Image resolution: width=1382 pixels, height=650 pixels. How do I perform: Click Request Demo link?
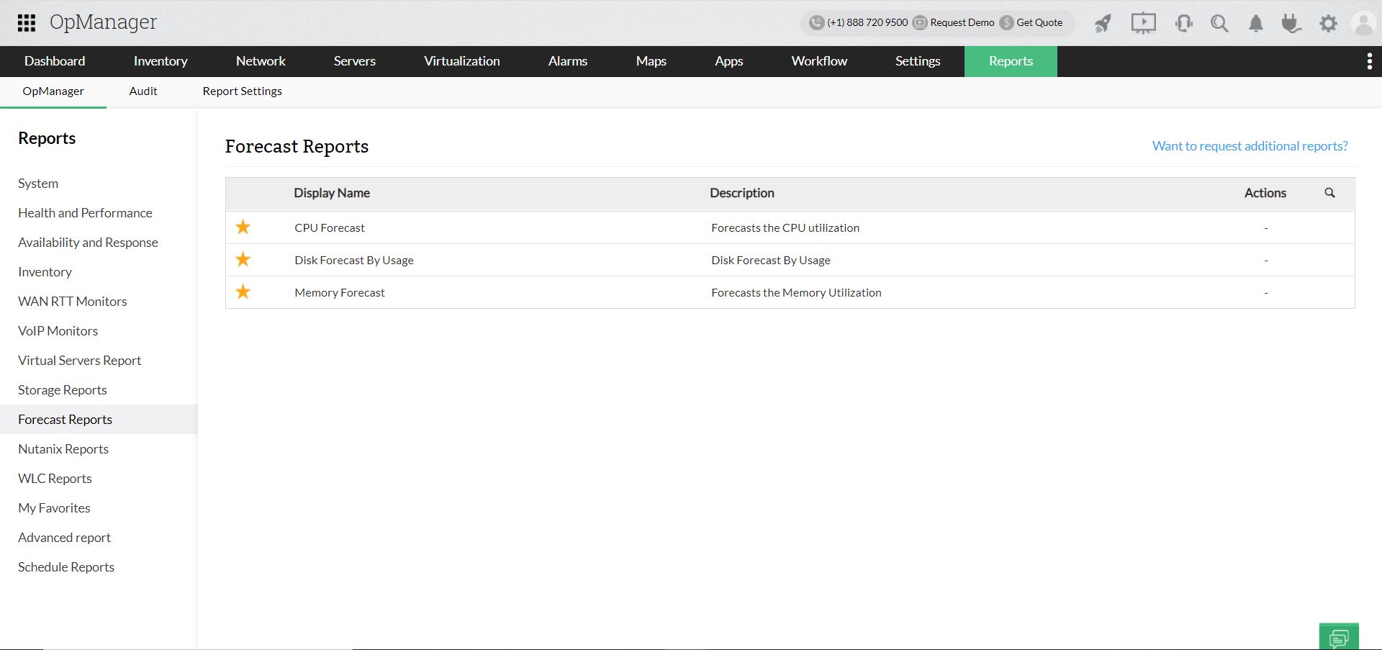962,22
